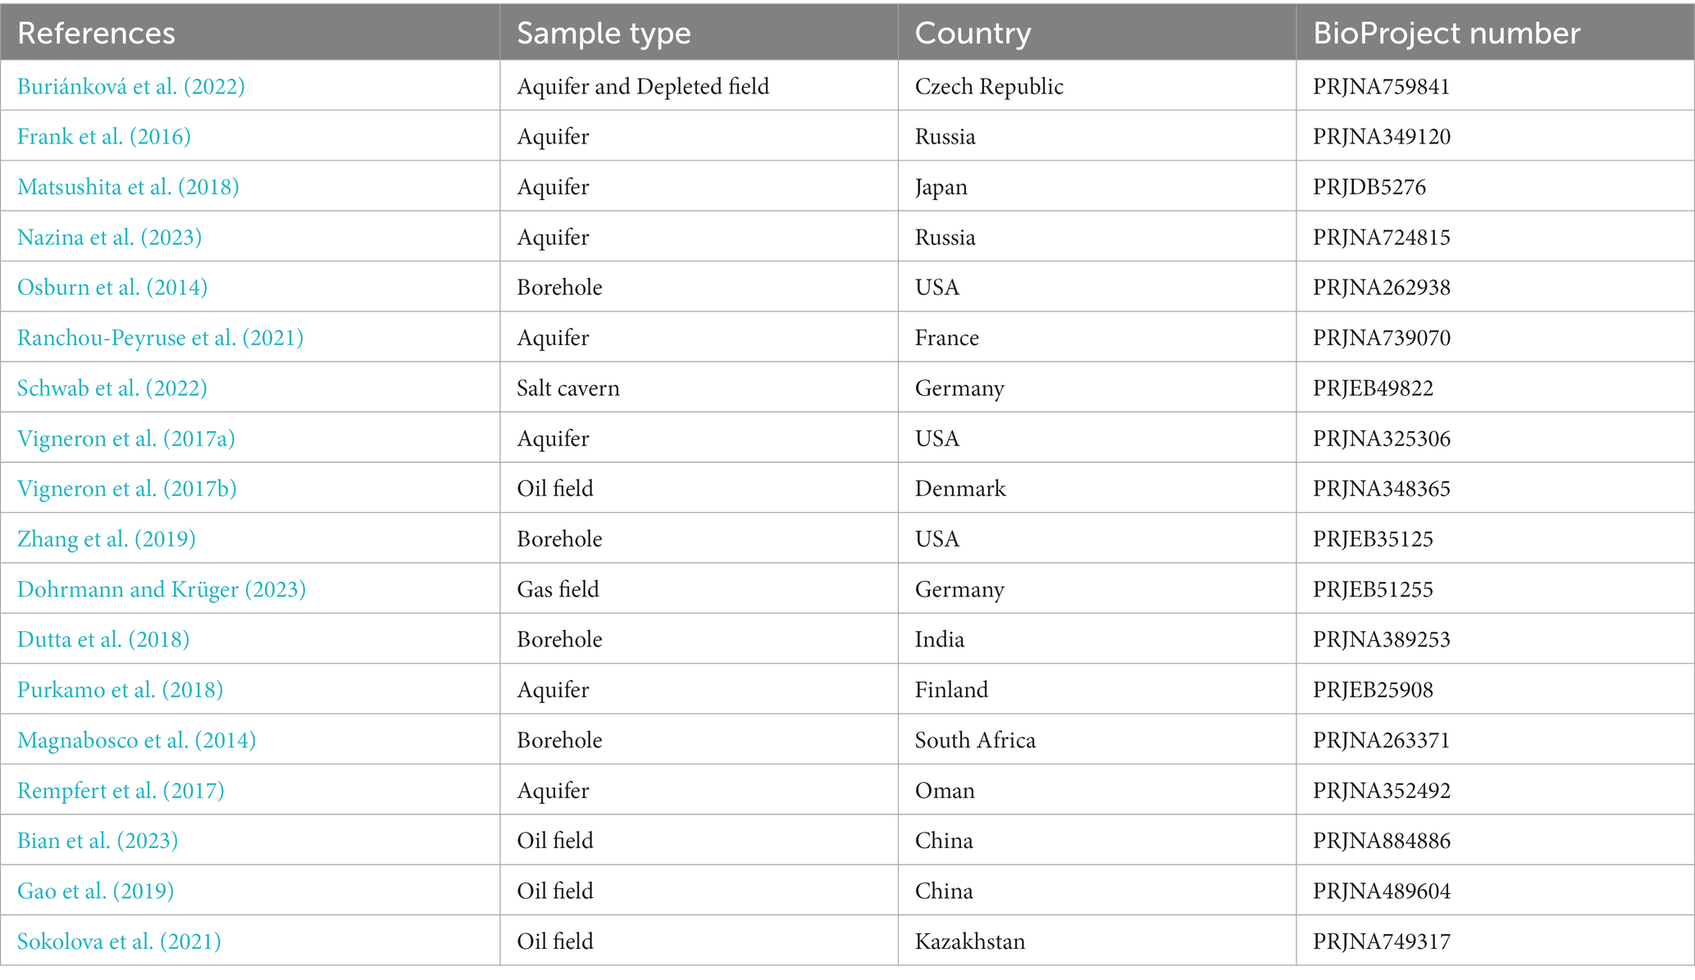The height and width of the screenshot is (980, 1695).
Task: Open Sokolova et al. (2021) reference
Action: pos(120,941)
